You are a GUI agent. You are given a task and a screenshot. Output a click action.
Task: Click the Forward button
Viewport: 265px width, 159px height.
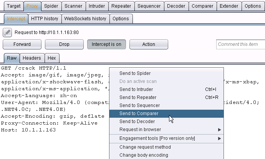pyautogui.click(x=22, y=44)
